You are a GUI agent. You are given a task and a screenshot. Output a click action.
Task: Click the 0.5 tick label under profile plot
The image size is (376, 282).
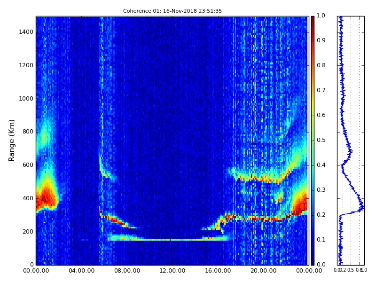coord(351,270)
